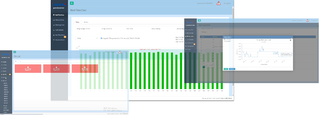
Task: Toggle sidebar with green menu button in Real-Time Data window
Action: [72, 3]
